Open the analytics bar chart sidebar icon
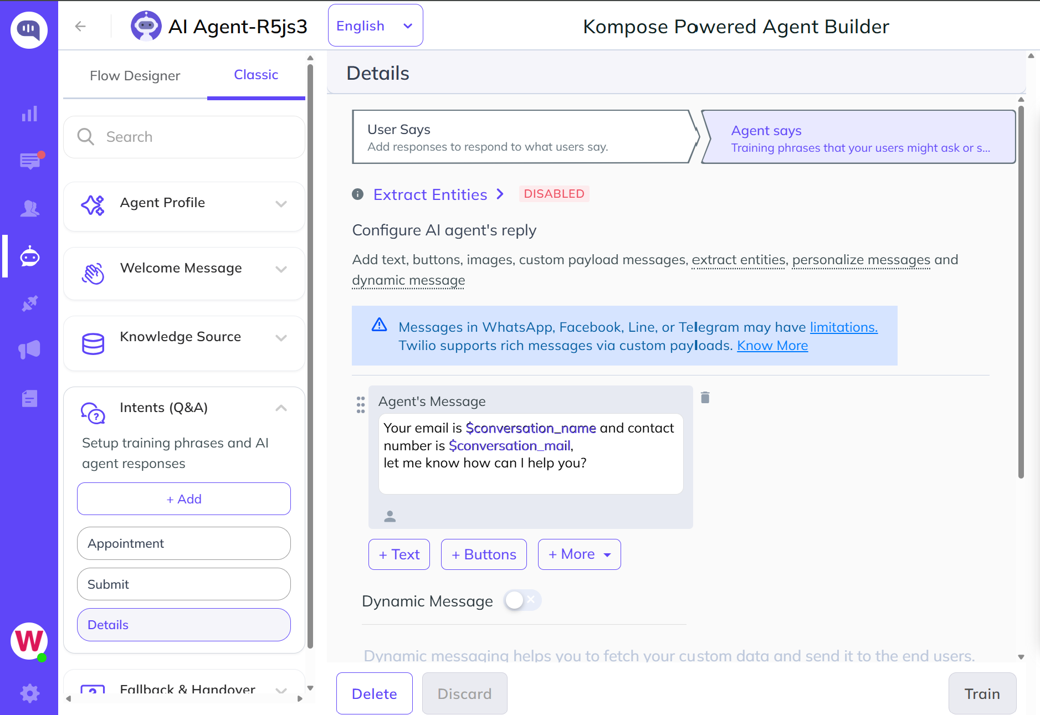 pos(29,114)
